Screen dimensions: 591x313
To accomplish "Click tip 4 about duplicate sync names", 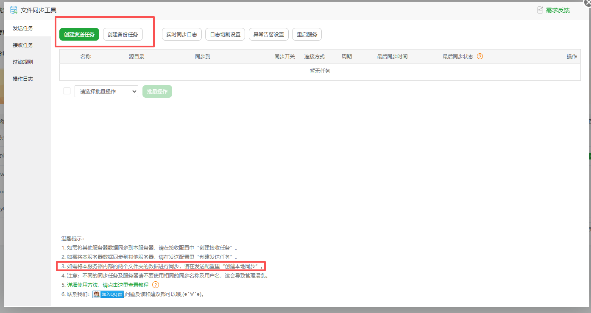I will click(165, 276).
